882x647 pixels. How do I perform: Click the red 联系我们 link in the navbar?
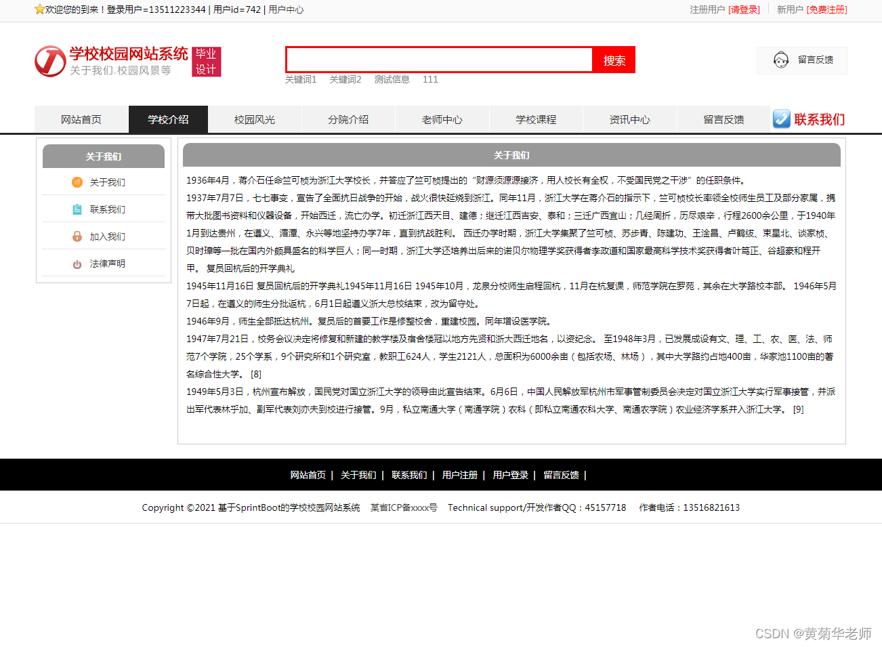[820, 119]
